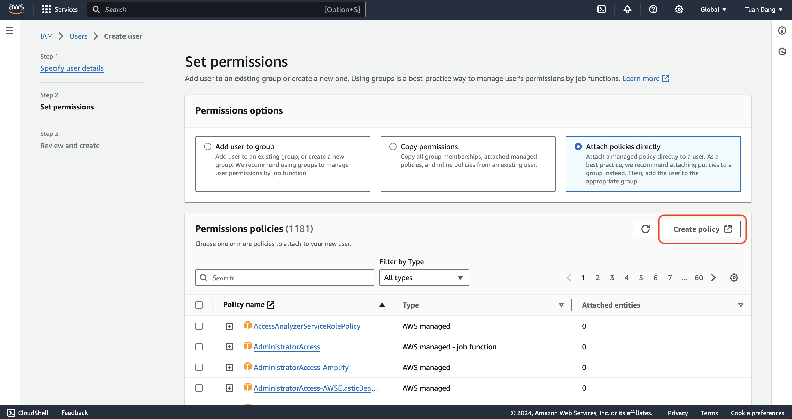Open Feedback in the footer

point(74,413)
